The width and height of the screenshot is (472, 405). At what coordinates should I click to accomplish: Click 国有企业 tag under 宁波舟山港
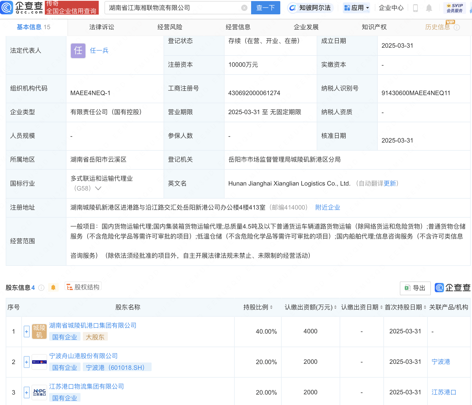[x=65, y=367]
